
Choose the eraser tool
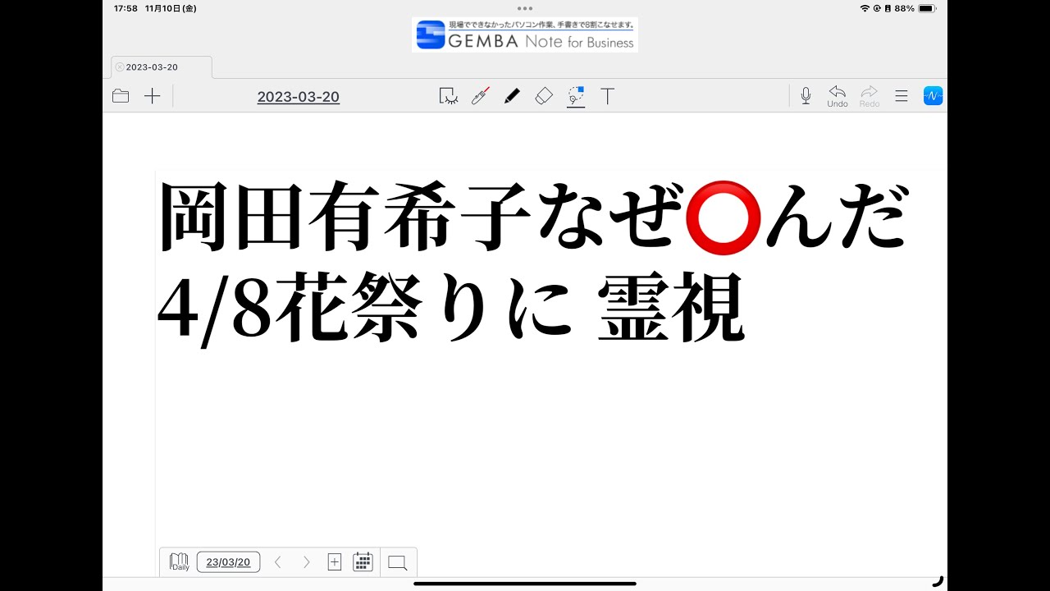(x=544, y=96)
